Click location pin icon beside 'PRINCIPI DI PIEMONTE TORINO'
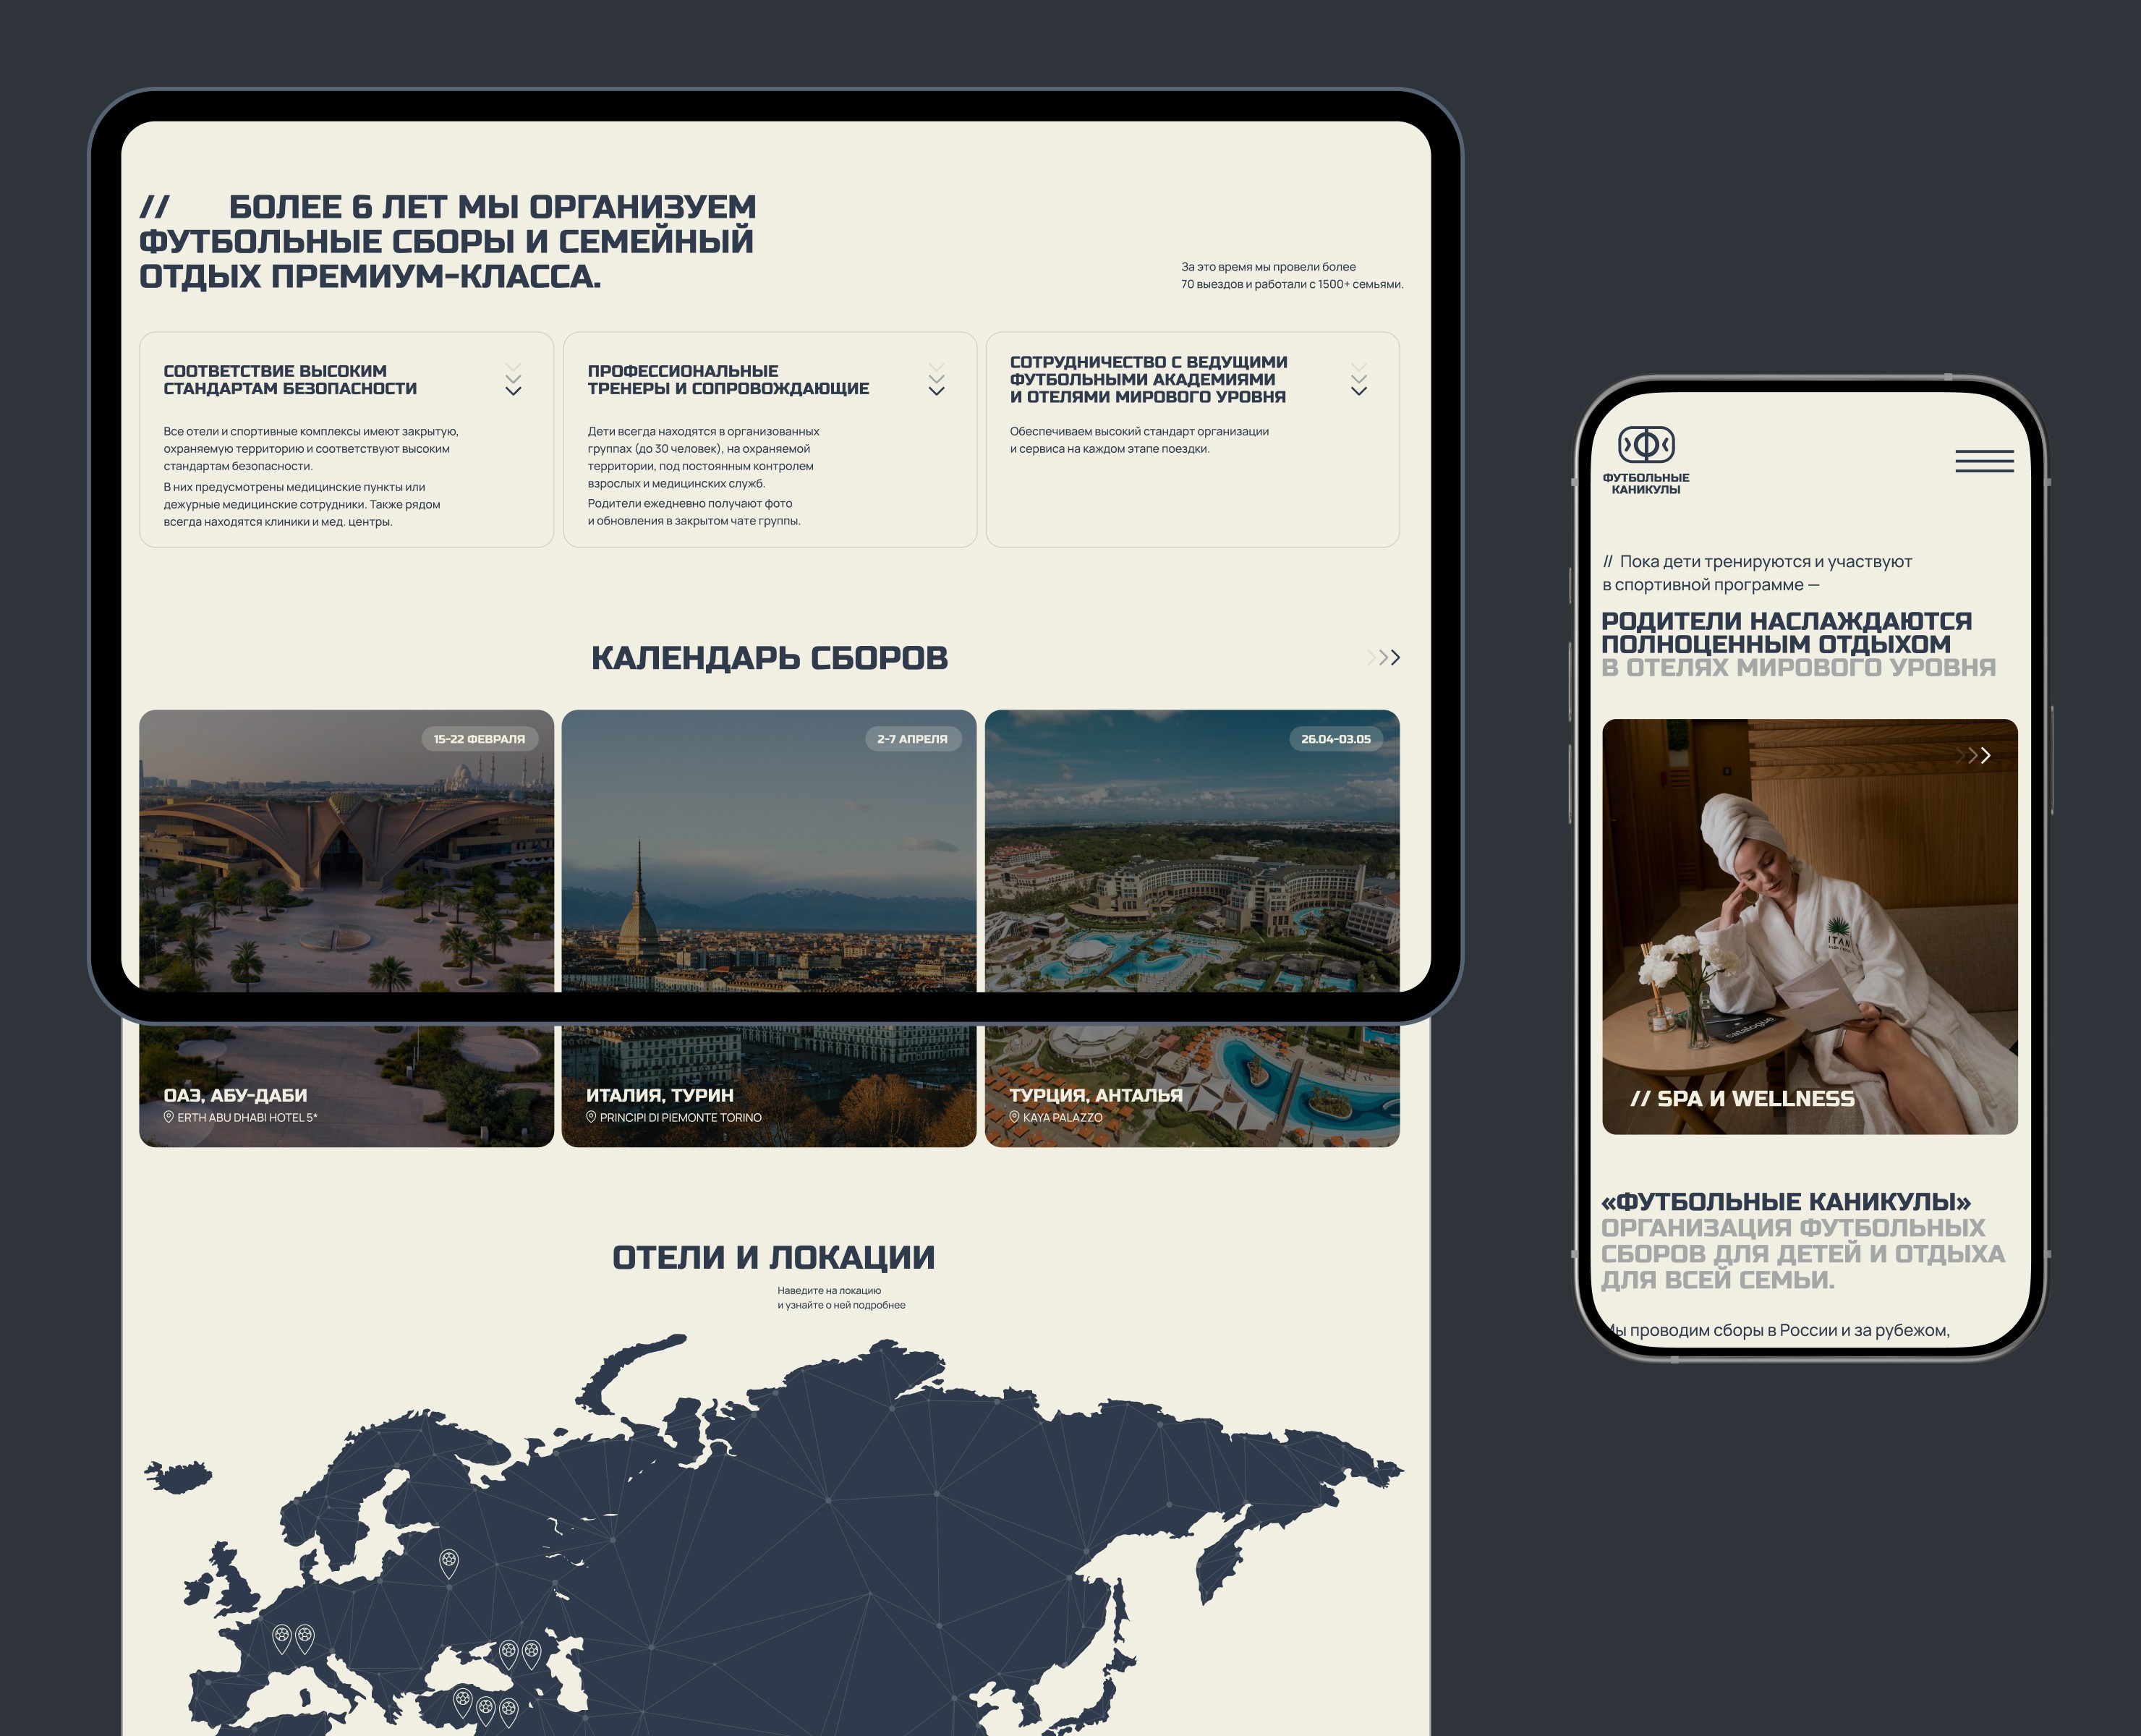The height and width of the screenshot is (1736, 2141). coord(591,1117)
